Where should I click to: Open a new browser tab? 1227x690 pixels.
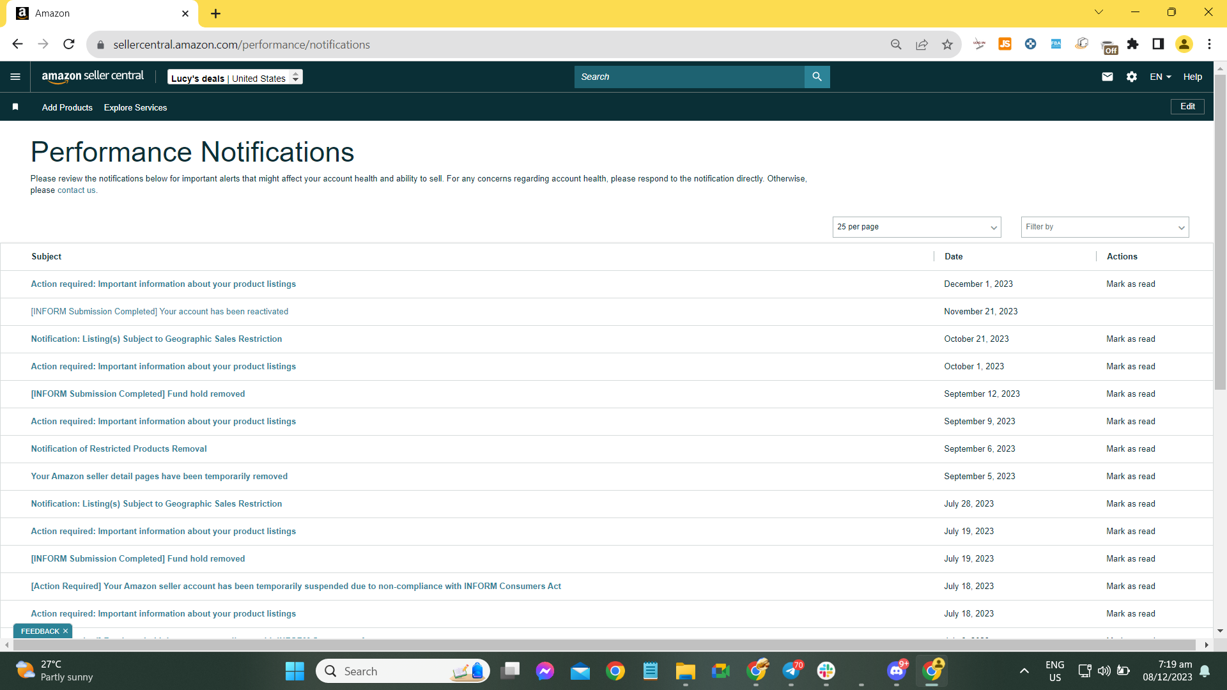pyautogui.click(x=215, y=13)
